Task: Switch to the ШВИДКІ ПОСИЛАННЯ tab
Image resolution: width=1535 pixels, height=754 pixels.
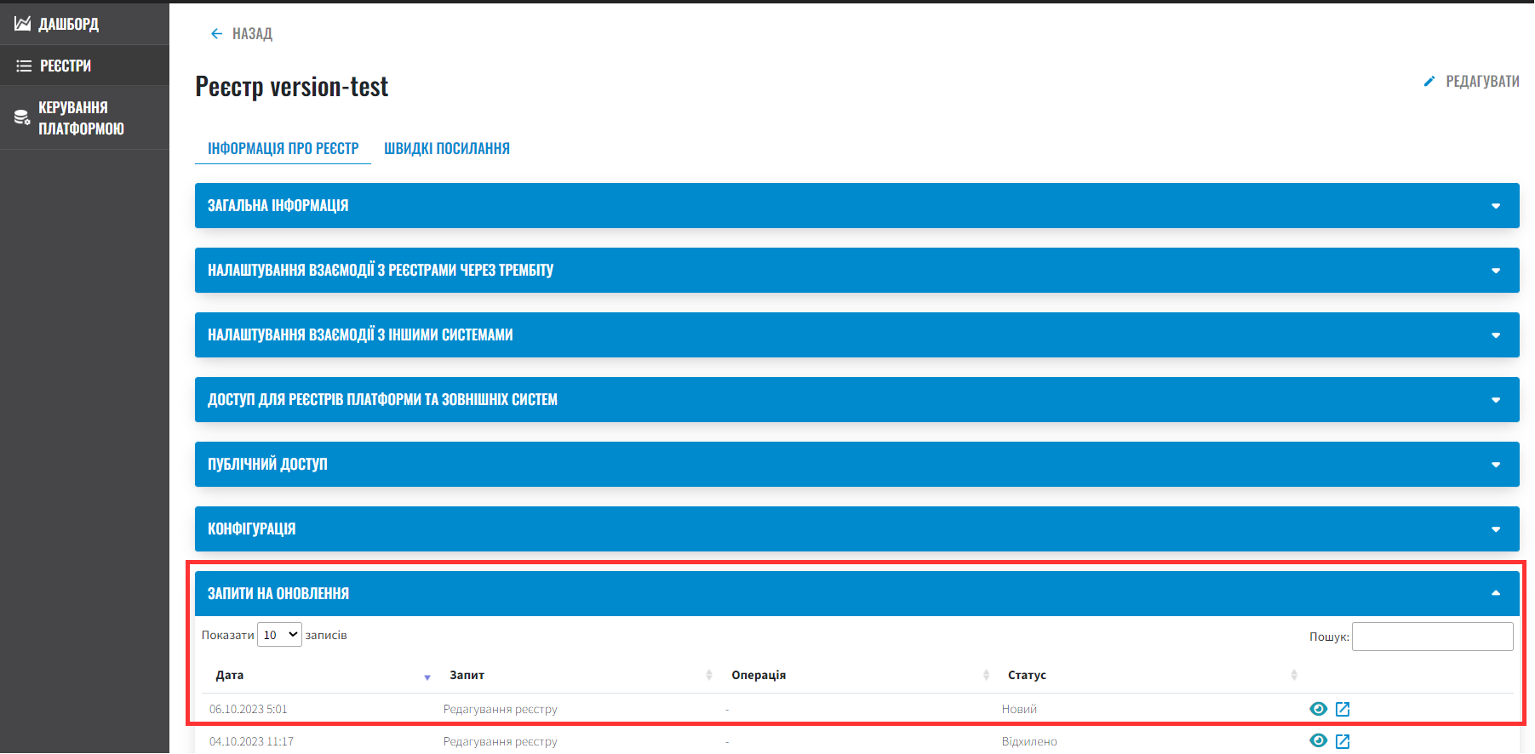Action: [447, 149]
